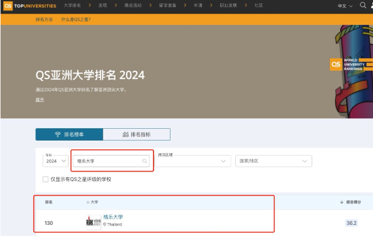Image resolution: width=373 pixels, height=236 pixels.
Task: Click the chevron arrow after 申请
Action: coord(211,5)
